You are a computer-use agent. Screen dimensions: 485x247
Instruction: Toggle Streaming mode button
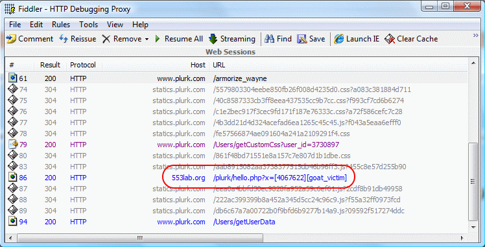point(232,39)
